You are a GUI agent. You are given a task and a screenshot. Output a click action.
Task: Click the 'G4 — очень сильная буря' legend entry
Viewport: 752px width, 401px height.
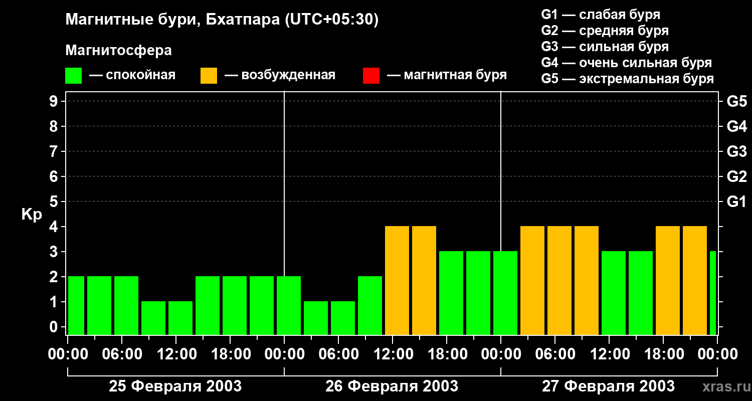(627, 63)
